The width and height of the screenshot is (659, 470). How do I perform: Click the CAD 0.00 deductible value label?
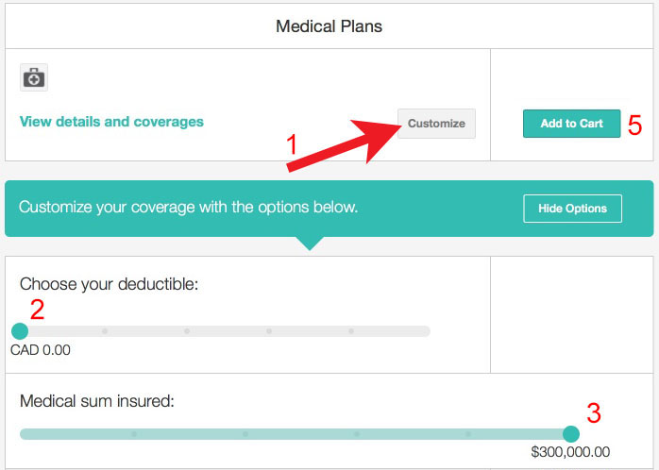click(x=41, y=350)
